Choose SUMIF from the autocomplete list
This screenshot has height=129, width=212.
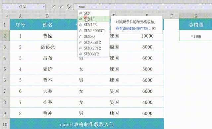(x=93, y=19)
